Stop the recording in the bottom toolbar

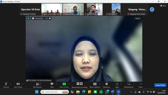coord(81,84)
